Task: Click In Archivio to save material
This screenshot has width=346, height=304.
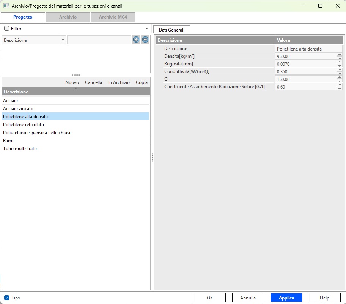Action: pos(119,82)
